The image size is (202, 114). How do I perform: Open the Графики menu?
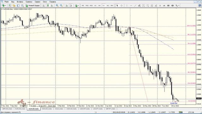29,2
